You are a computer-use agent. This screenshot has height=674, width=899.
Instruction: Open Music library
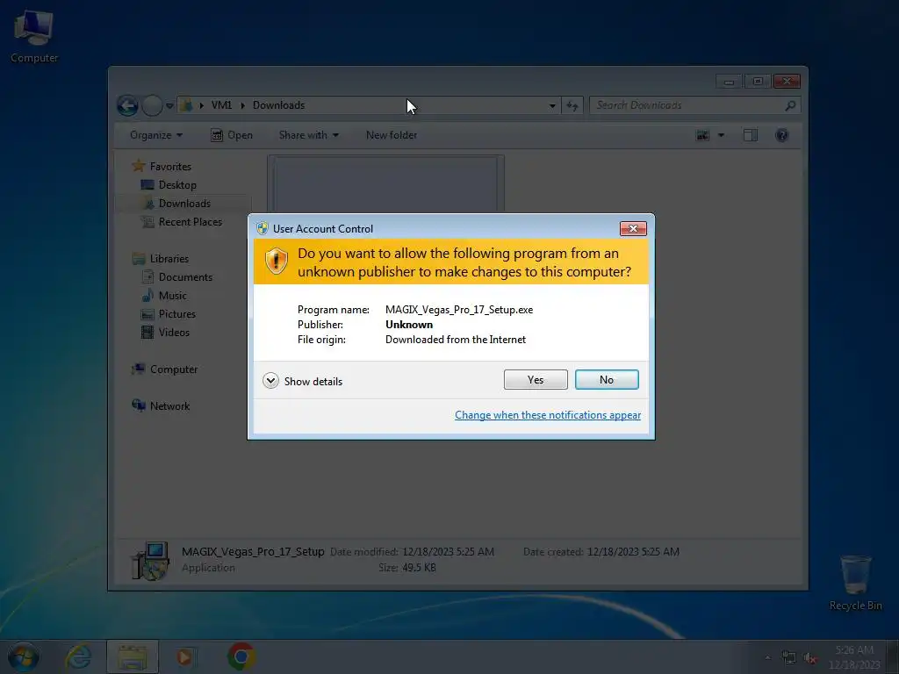(172, 295)
